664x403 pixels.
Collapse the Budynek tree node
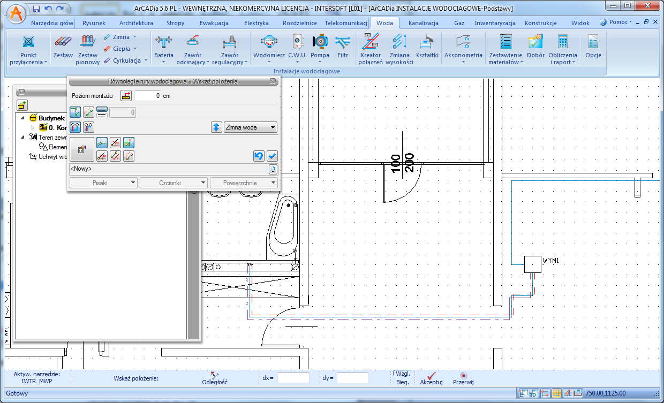point(23,118)
